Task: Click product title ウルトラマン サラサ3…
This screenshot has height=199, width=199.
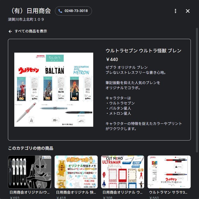Action: point(168,192)
